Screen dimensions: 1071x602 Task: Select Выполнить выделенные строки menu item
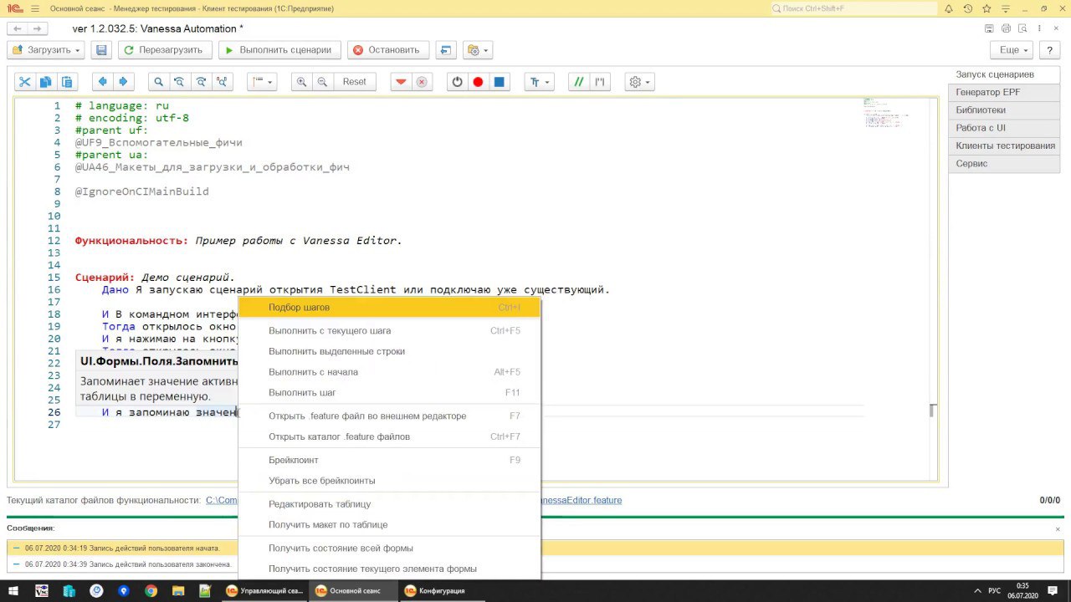pyautogui.click(x=390, y=351)
